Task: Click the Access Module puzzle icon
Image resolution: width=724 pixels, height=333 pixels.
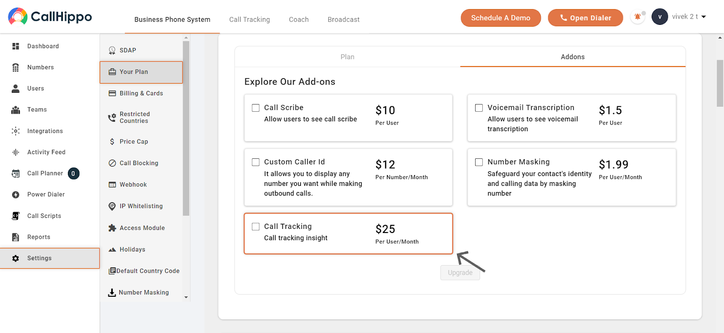Action: [x=112, y=228]
